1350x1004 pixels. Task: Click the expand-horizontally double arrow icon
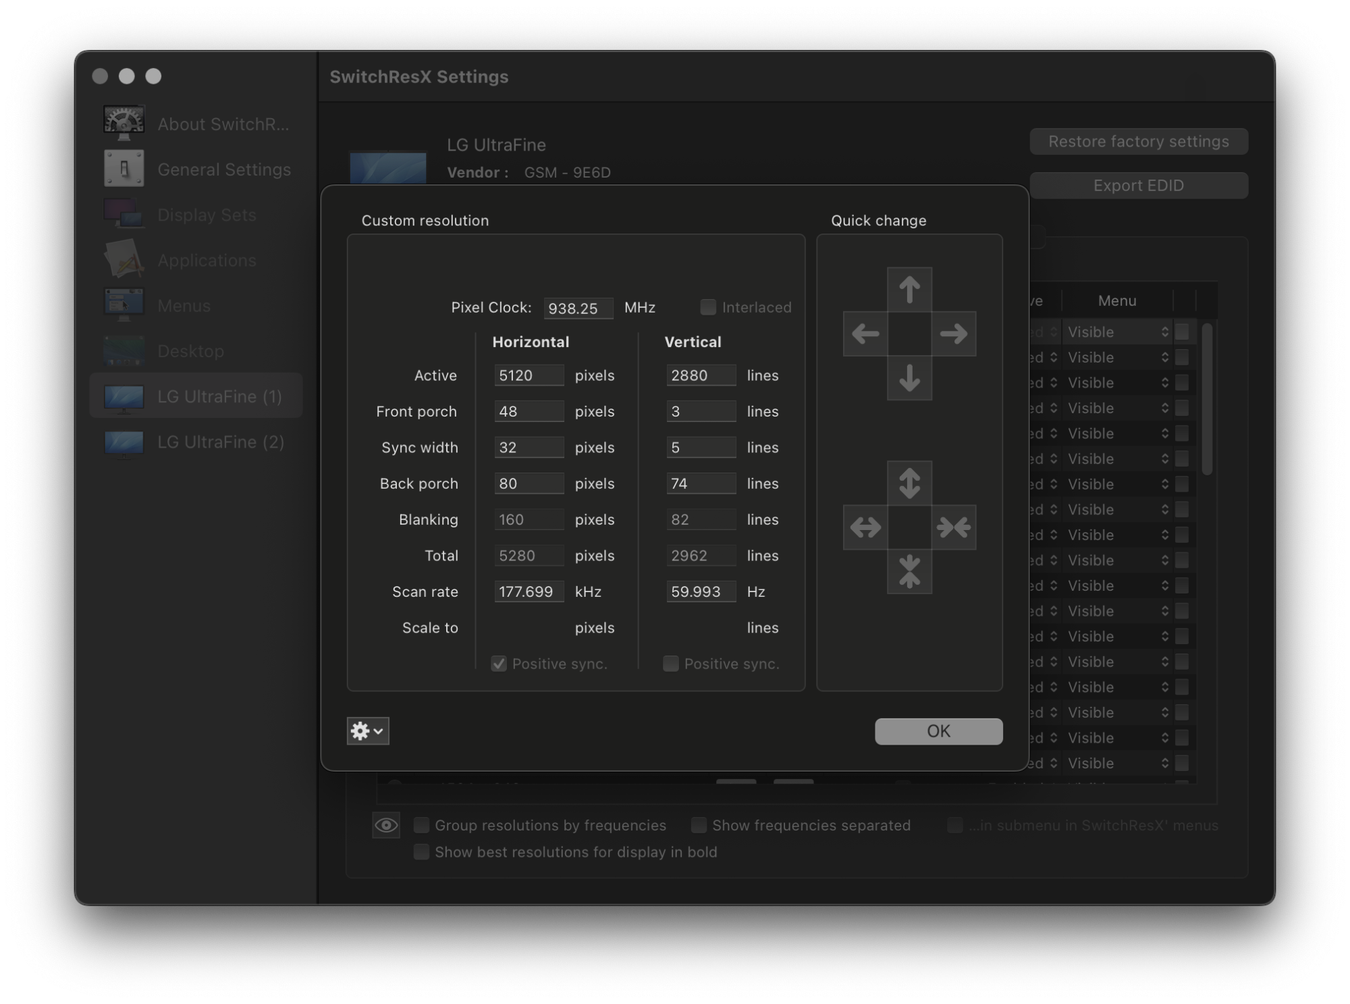pyautogui.click(x=865, y=527)
